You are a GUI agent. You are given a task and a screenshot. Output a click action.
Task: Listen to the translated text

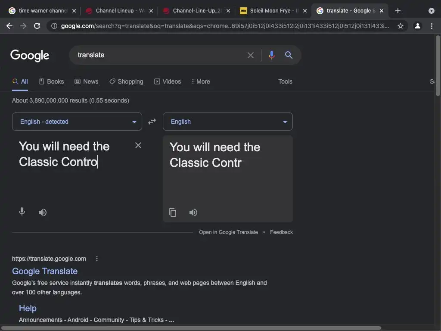coord(193,212)
